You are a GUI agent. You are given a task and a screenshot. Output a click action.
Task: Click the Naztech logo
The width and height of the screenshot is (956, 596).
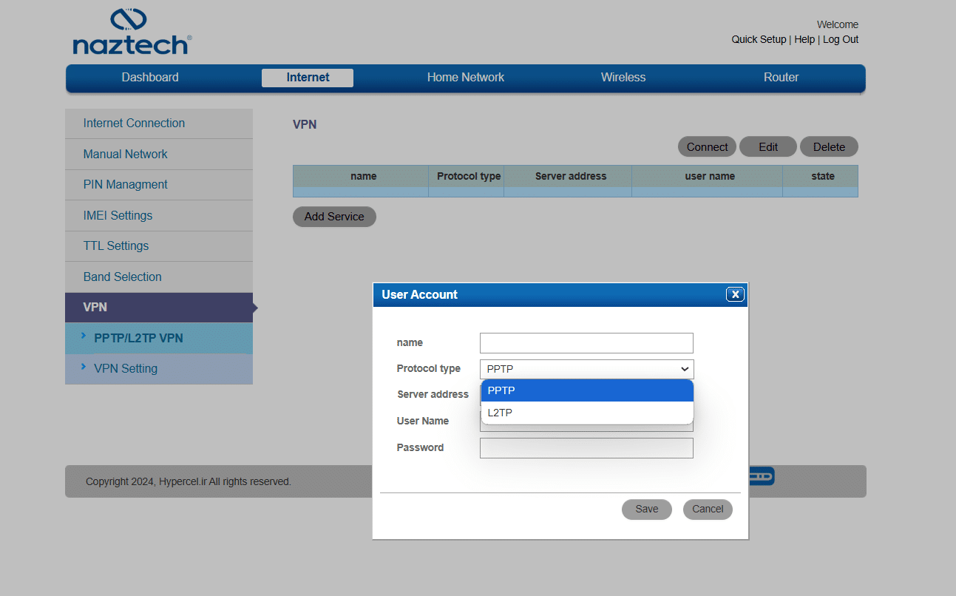pyautogui.click(x=132, y=32)
